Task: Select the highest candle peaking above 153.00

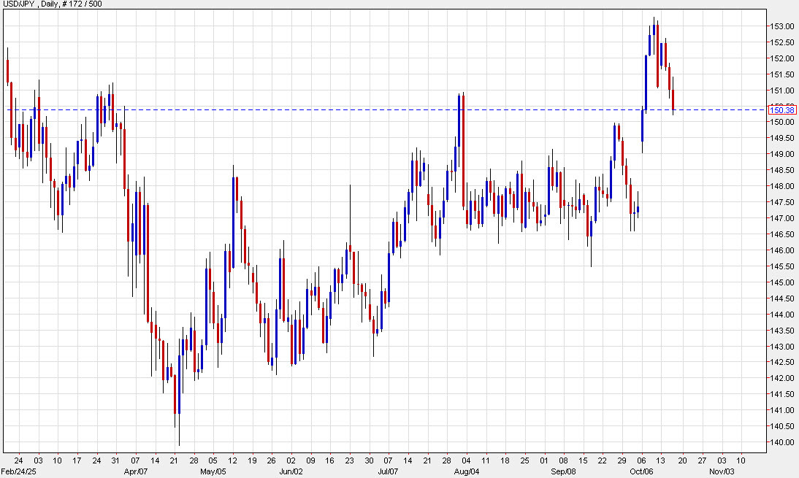Action: [654, 31]
